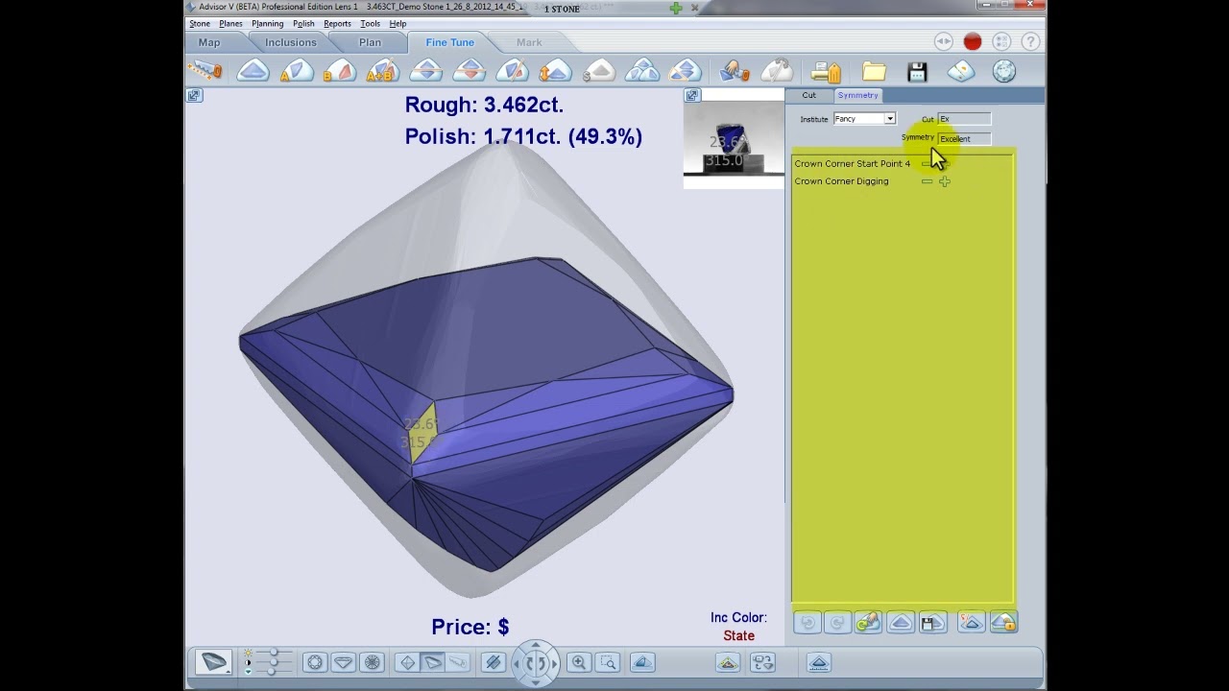
Task: Click the gray diamond S icon
Action: pyautogui.click(x=599, y=70)
